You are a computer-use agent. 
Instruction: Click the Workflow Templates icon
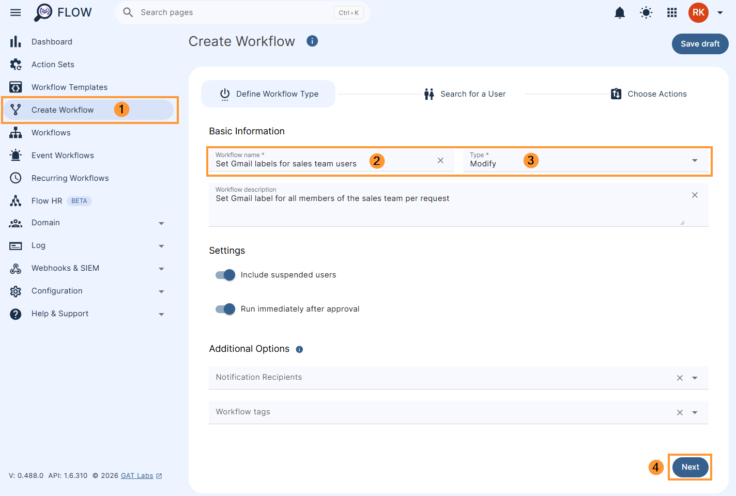pyautogui.click(x=16, y=87)
